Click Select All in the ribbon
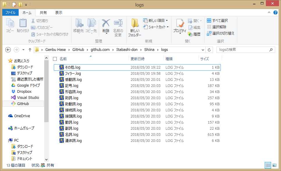Screen dimensions: 281x171 pos(217,21)
